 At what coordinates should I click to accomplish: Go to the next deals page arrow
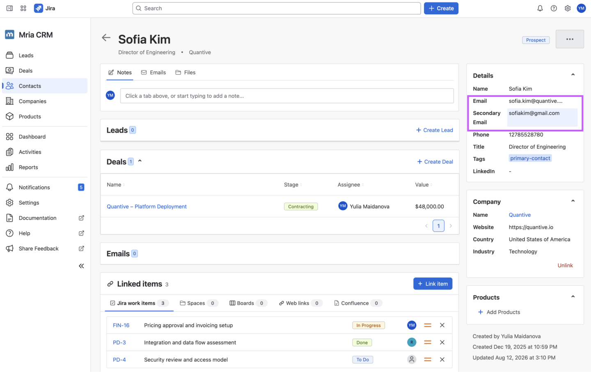451,226
